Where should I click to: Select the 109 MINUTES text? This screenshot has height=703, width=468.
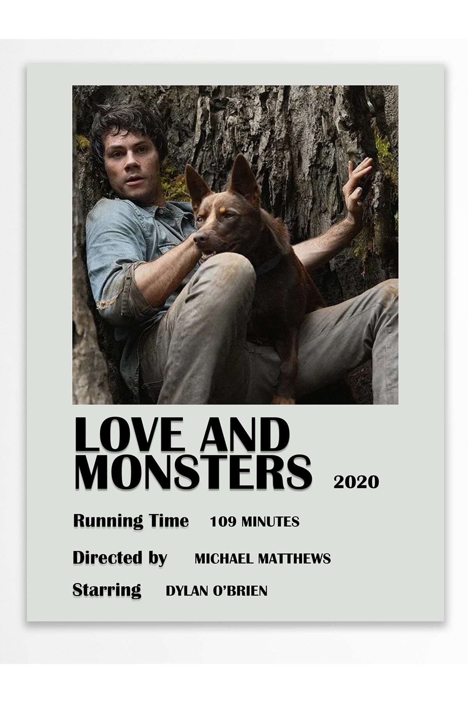point(255,522)
